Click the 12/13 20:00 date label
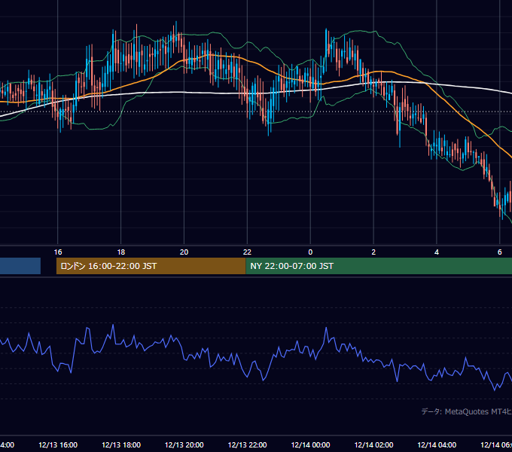Viewport: 512px width, 452px height. point(184,444)
